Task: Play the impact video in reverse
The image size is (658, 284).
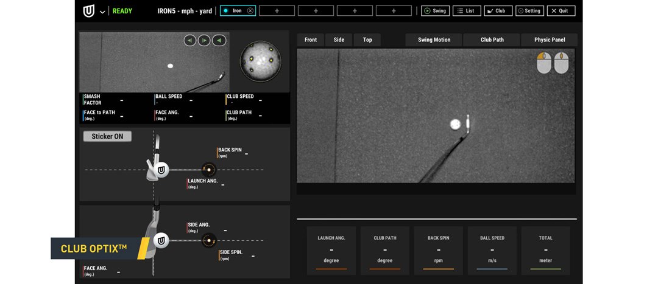Action: (x=219, y=41)
